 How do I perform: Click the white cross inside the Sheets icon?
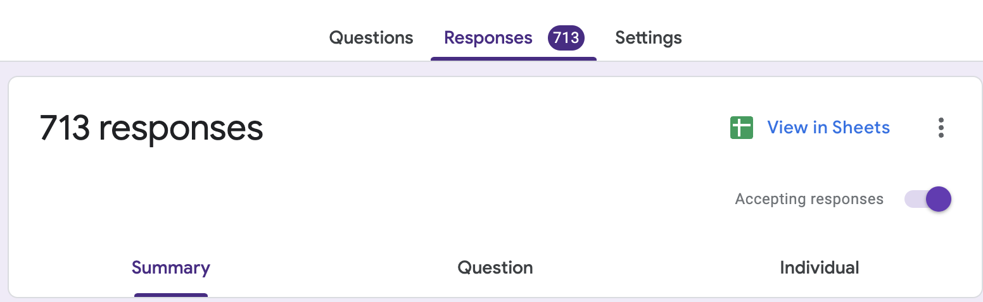tap(741, 128)
